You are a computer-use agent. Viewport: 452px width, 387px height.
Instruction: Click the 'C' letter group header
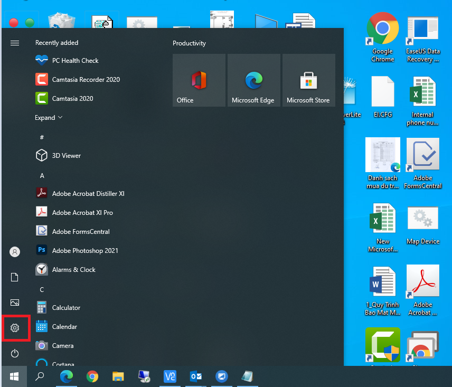tap(42, 290)
